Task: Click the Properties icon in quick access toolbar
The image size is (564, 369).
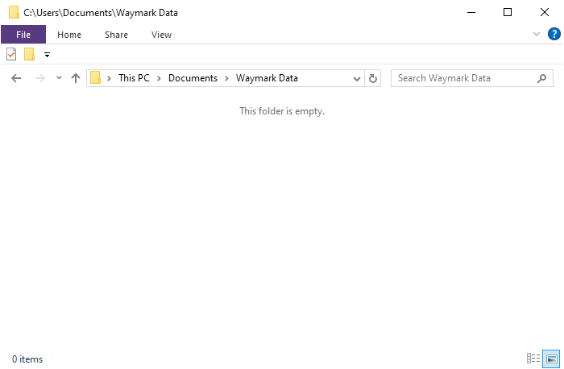Action: point(11,54)
